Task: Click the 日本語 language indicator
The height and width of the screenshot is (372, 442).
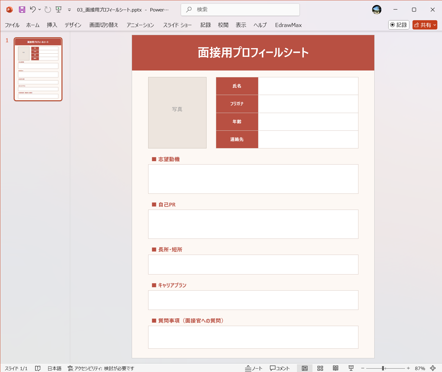Action: 54,368
